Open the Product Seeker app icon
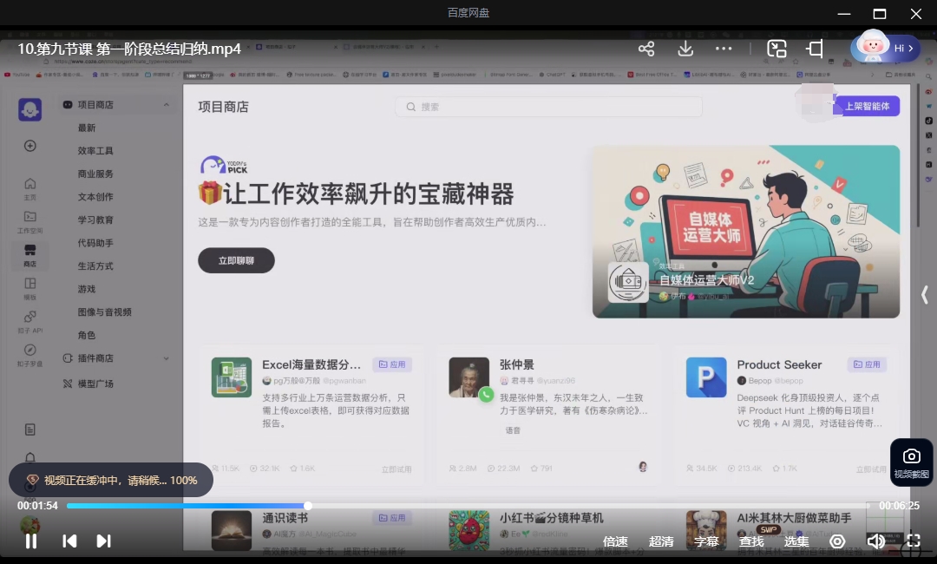The width and height of the screenshot is (937, 564). [x=706, y=377]
